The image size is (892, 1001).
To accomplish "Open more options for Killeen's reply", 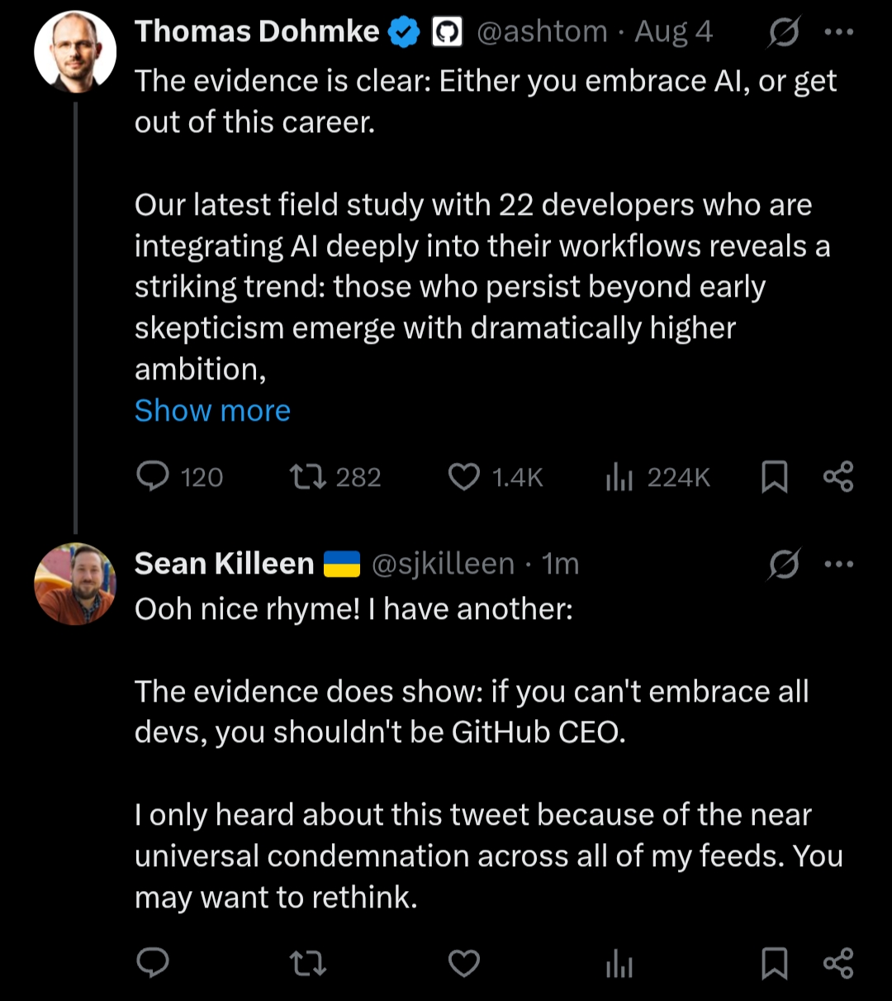I will point(838,565).
